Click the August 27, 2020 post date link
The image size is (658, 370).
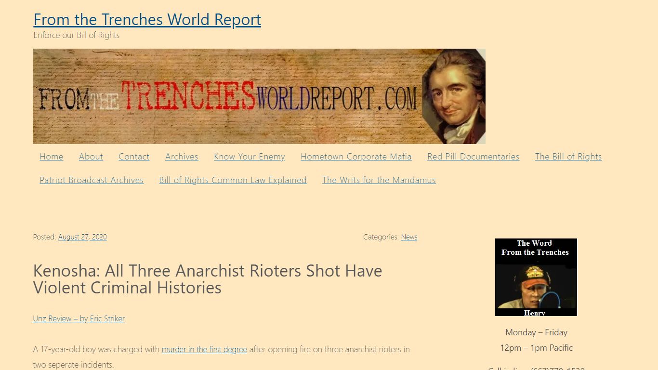[82, 237]
